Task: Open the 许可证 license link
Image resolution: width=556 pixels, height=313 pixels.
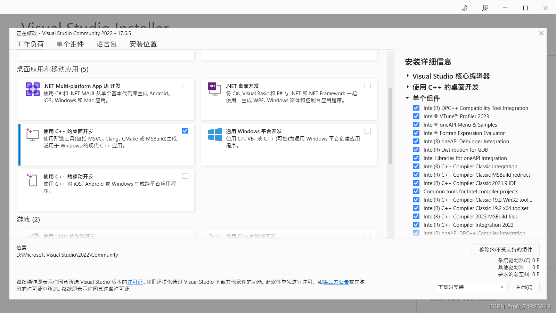Action: tap(135, 282)
